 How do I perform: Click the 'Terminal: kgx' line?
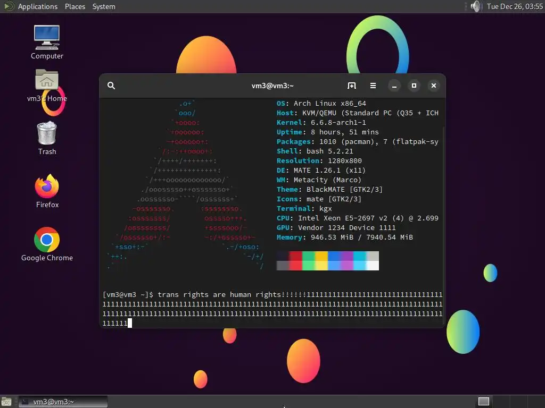[x=304, y=208]
